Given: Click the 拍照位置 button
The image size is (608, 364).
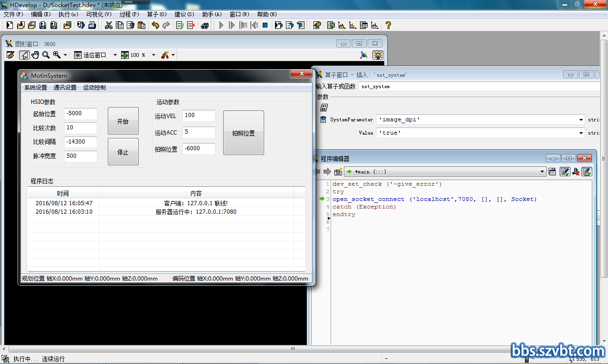Looking at the screenshot, I should 244,133.
